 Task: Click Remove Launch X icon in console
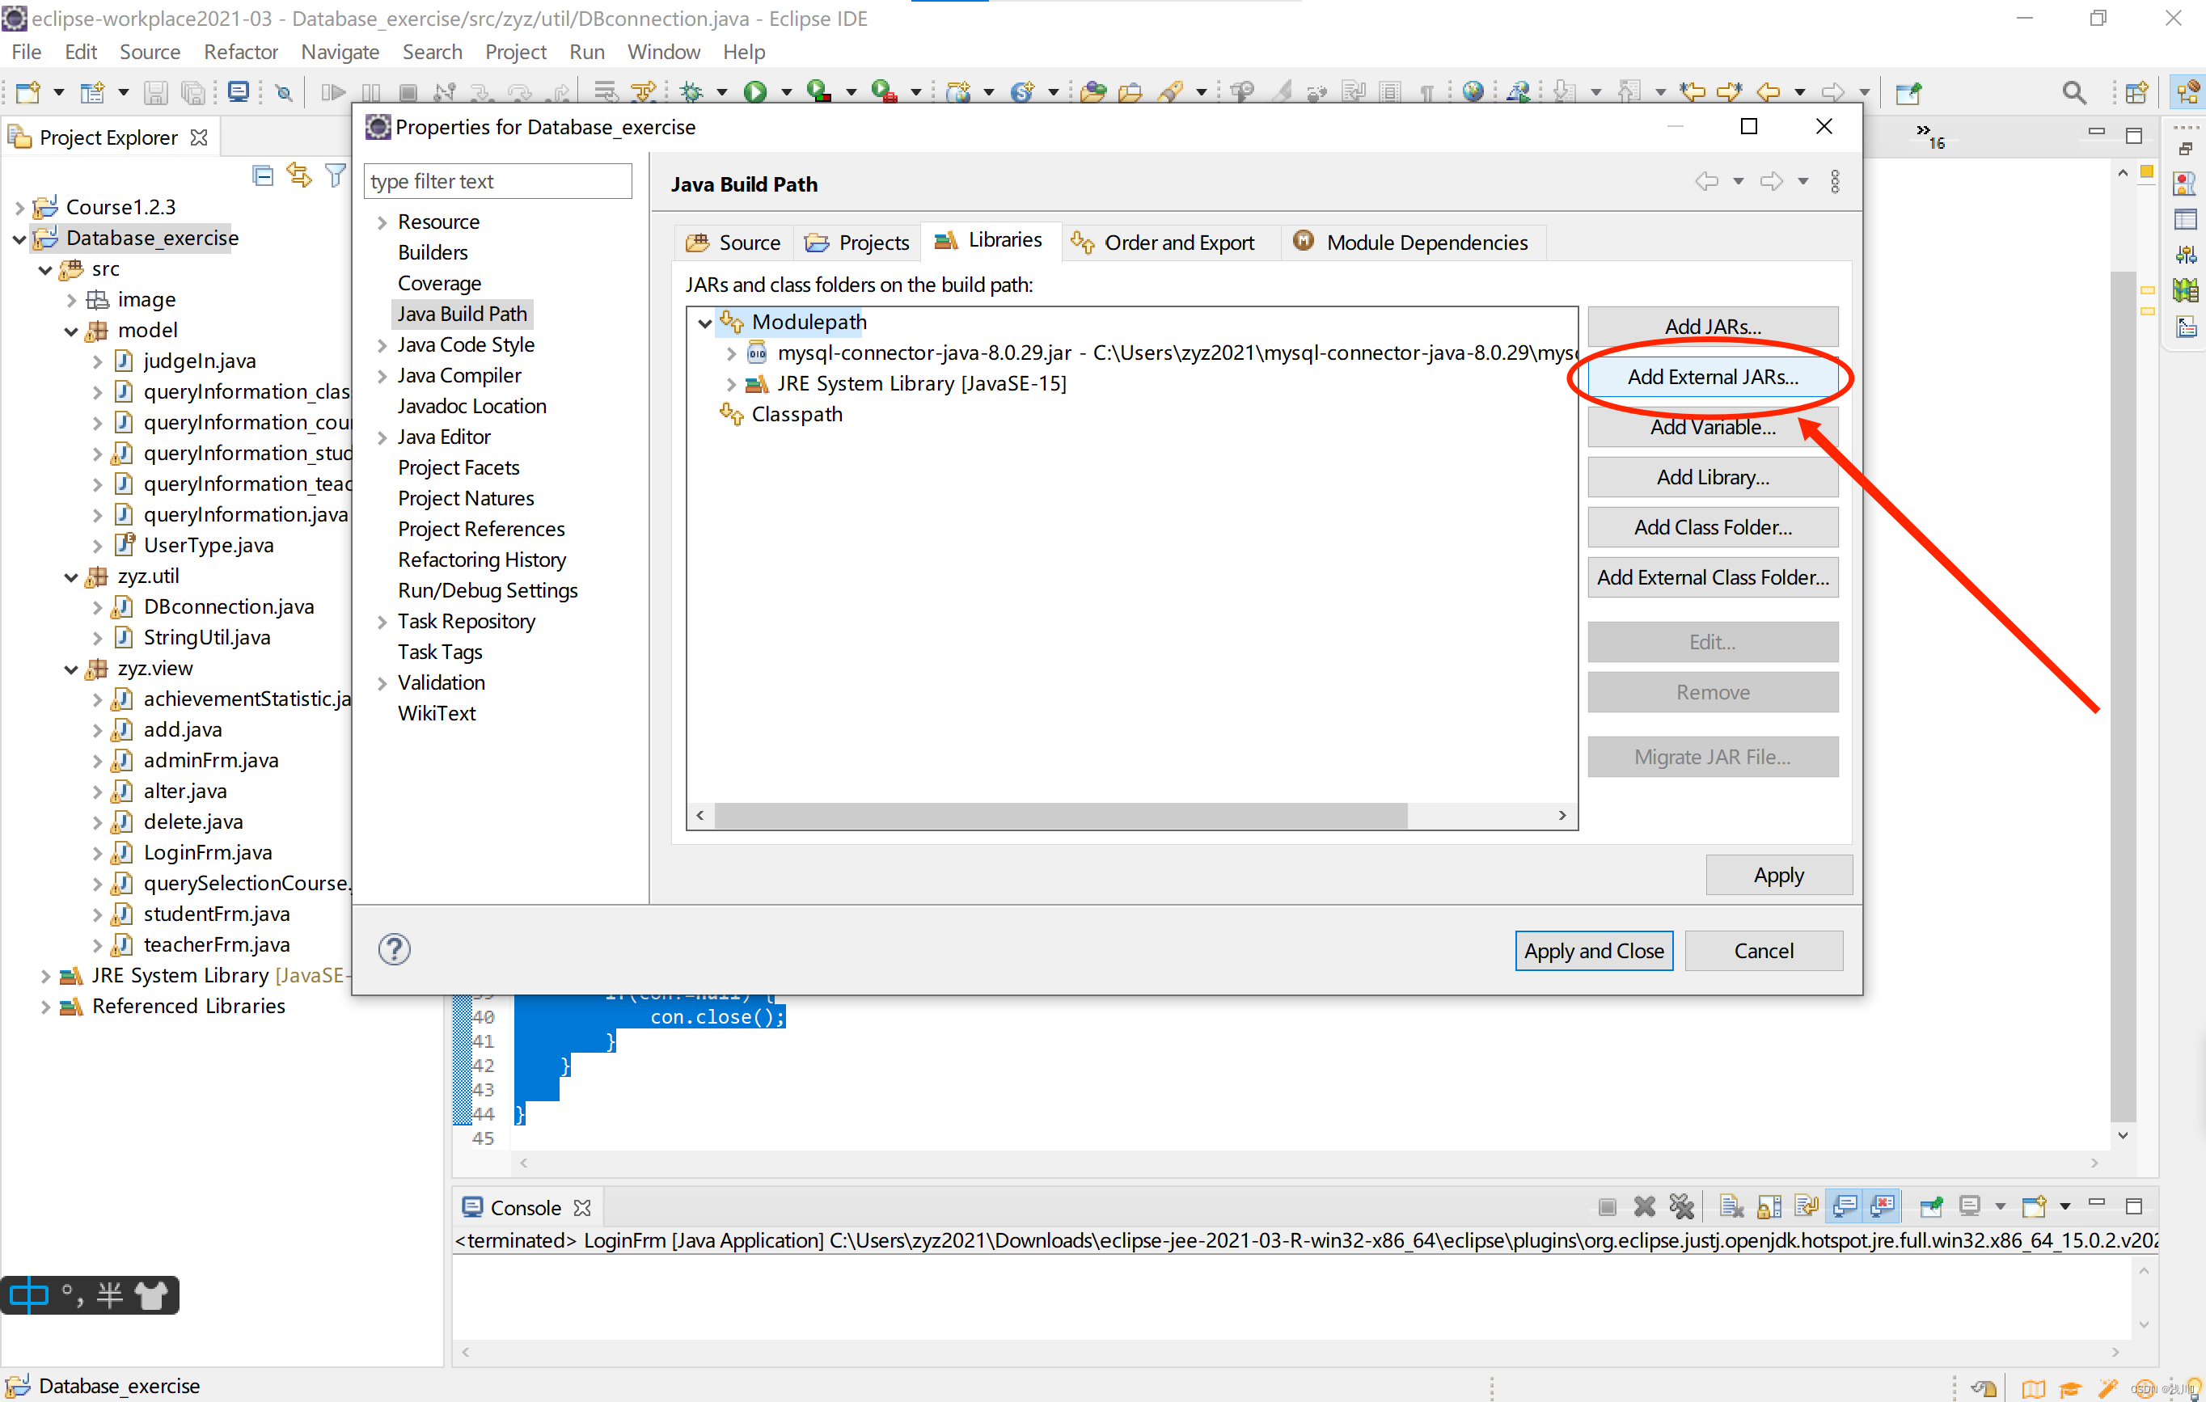pyautogui.click(x=1645, y=1207)
